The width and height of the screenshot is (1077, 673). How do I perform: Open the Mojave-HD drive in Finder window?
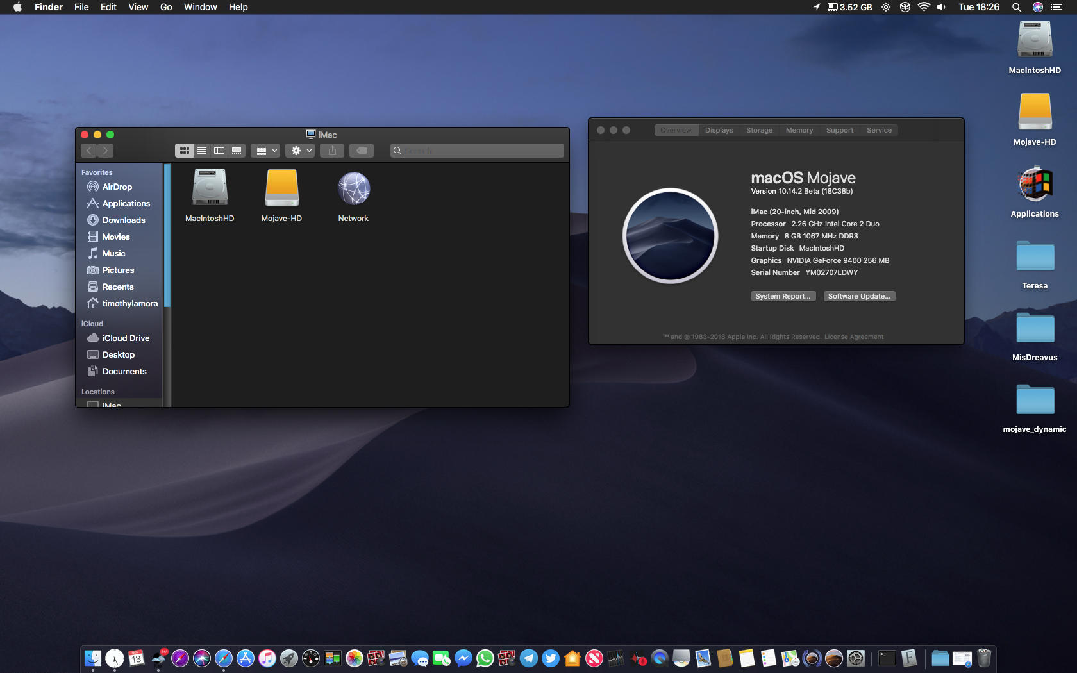pyautogui.click(x=281, y=189)
